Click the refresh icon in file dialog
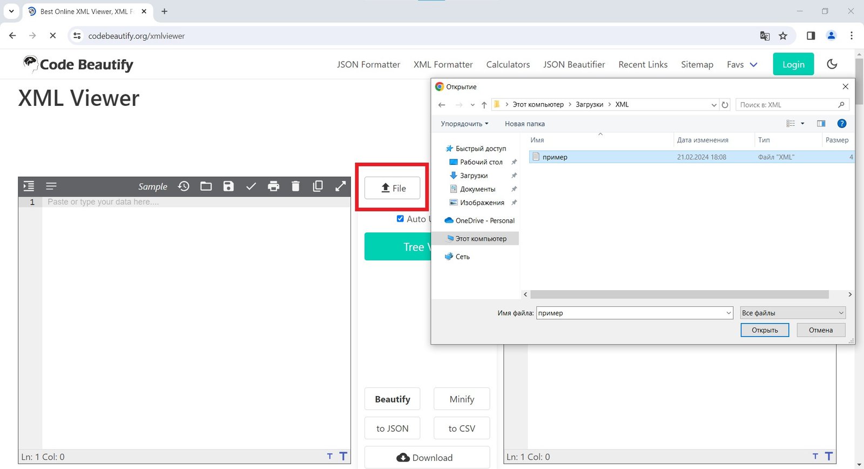864x469 pixels. pyautogui.click(x=725, y=105)
